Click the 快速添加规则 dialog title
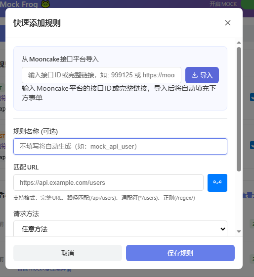This screenshot has height=277, width=254. pyautogui.click(x=37, y=23)
